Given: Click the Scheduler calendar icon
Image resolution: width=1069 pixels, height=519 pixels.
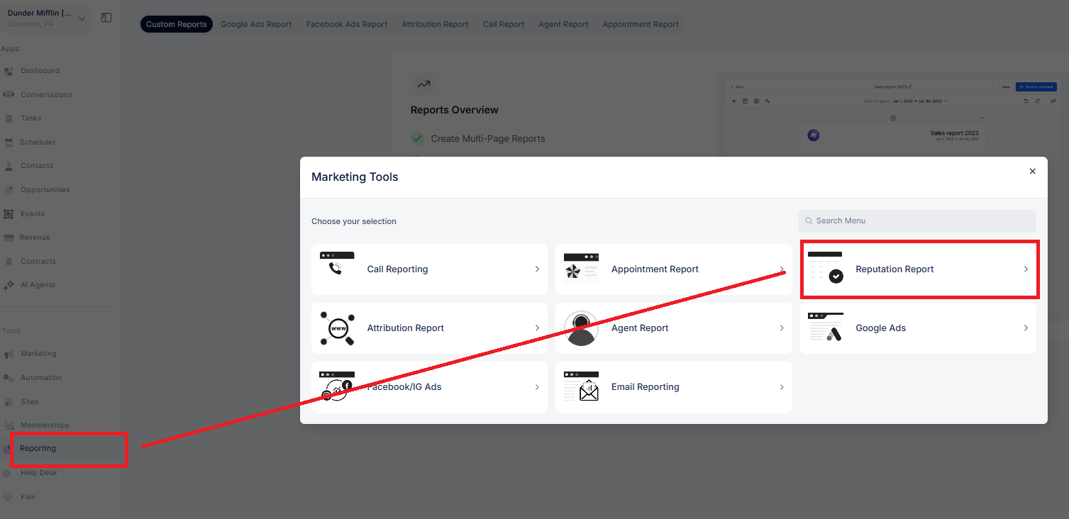Looking at the screenshot, I should pyautogui.click(x=9, y=143).
